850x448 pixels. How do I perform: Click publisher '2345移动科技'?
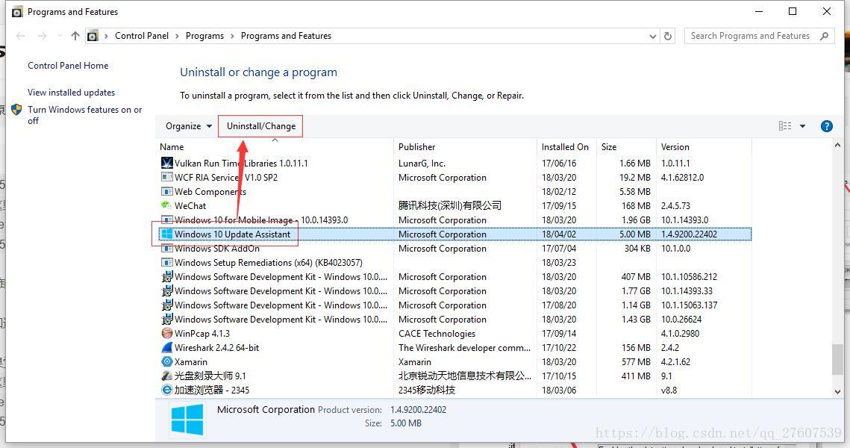(427, 390)
